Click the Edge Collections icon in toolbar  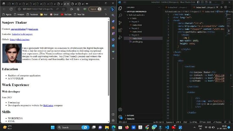[x=78, y=9]
